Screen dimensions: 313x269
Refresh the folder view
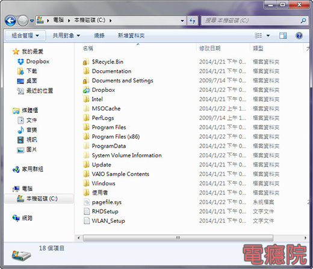pyautogui.click(x=193, y=20)
